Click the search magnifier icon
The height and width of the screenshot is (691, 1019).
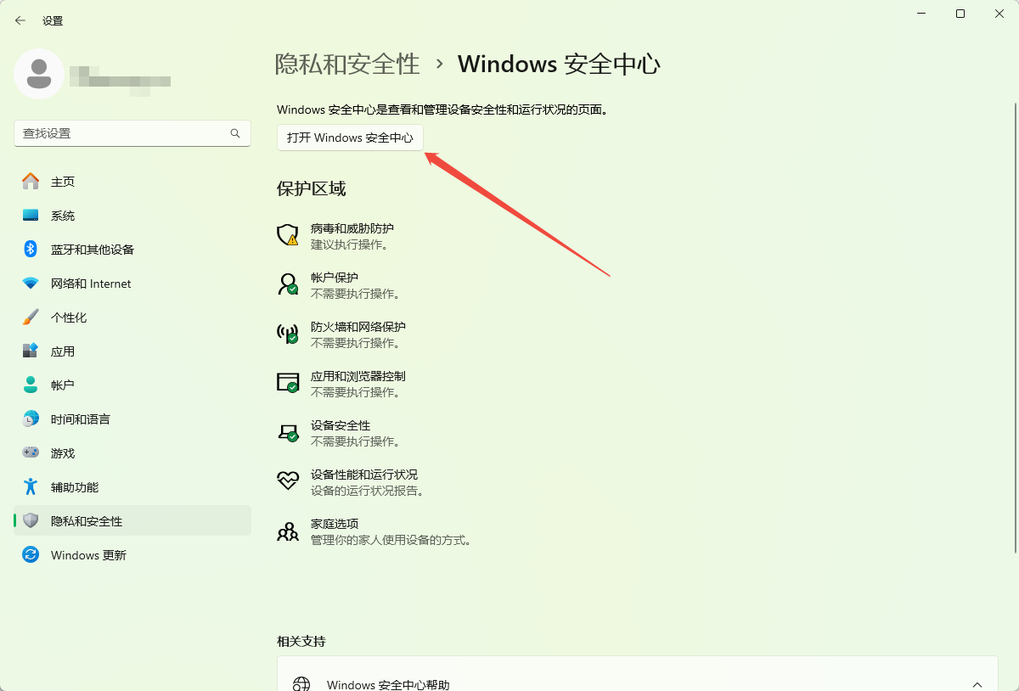235,133
